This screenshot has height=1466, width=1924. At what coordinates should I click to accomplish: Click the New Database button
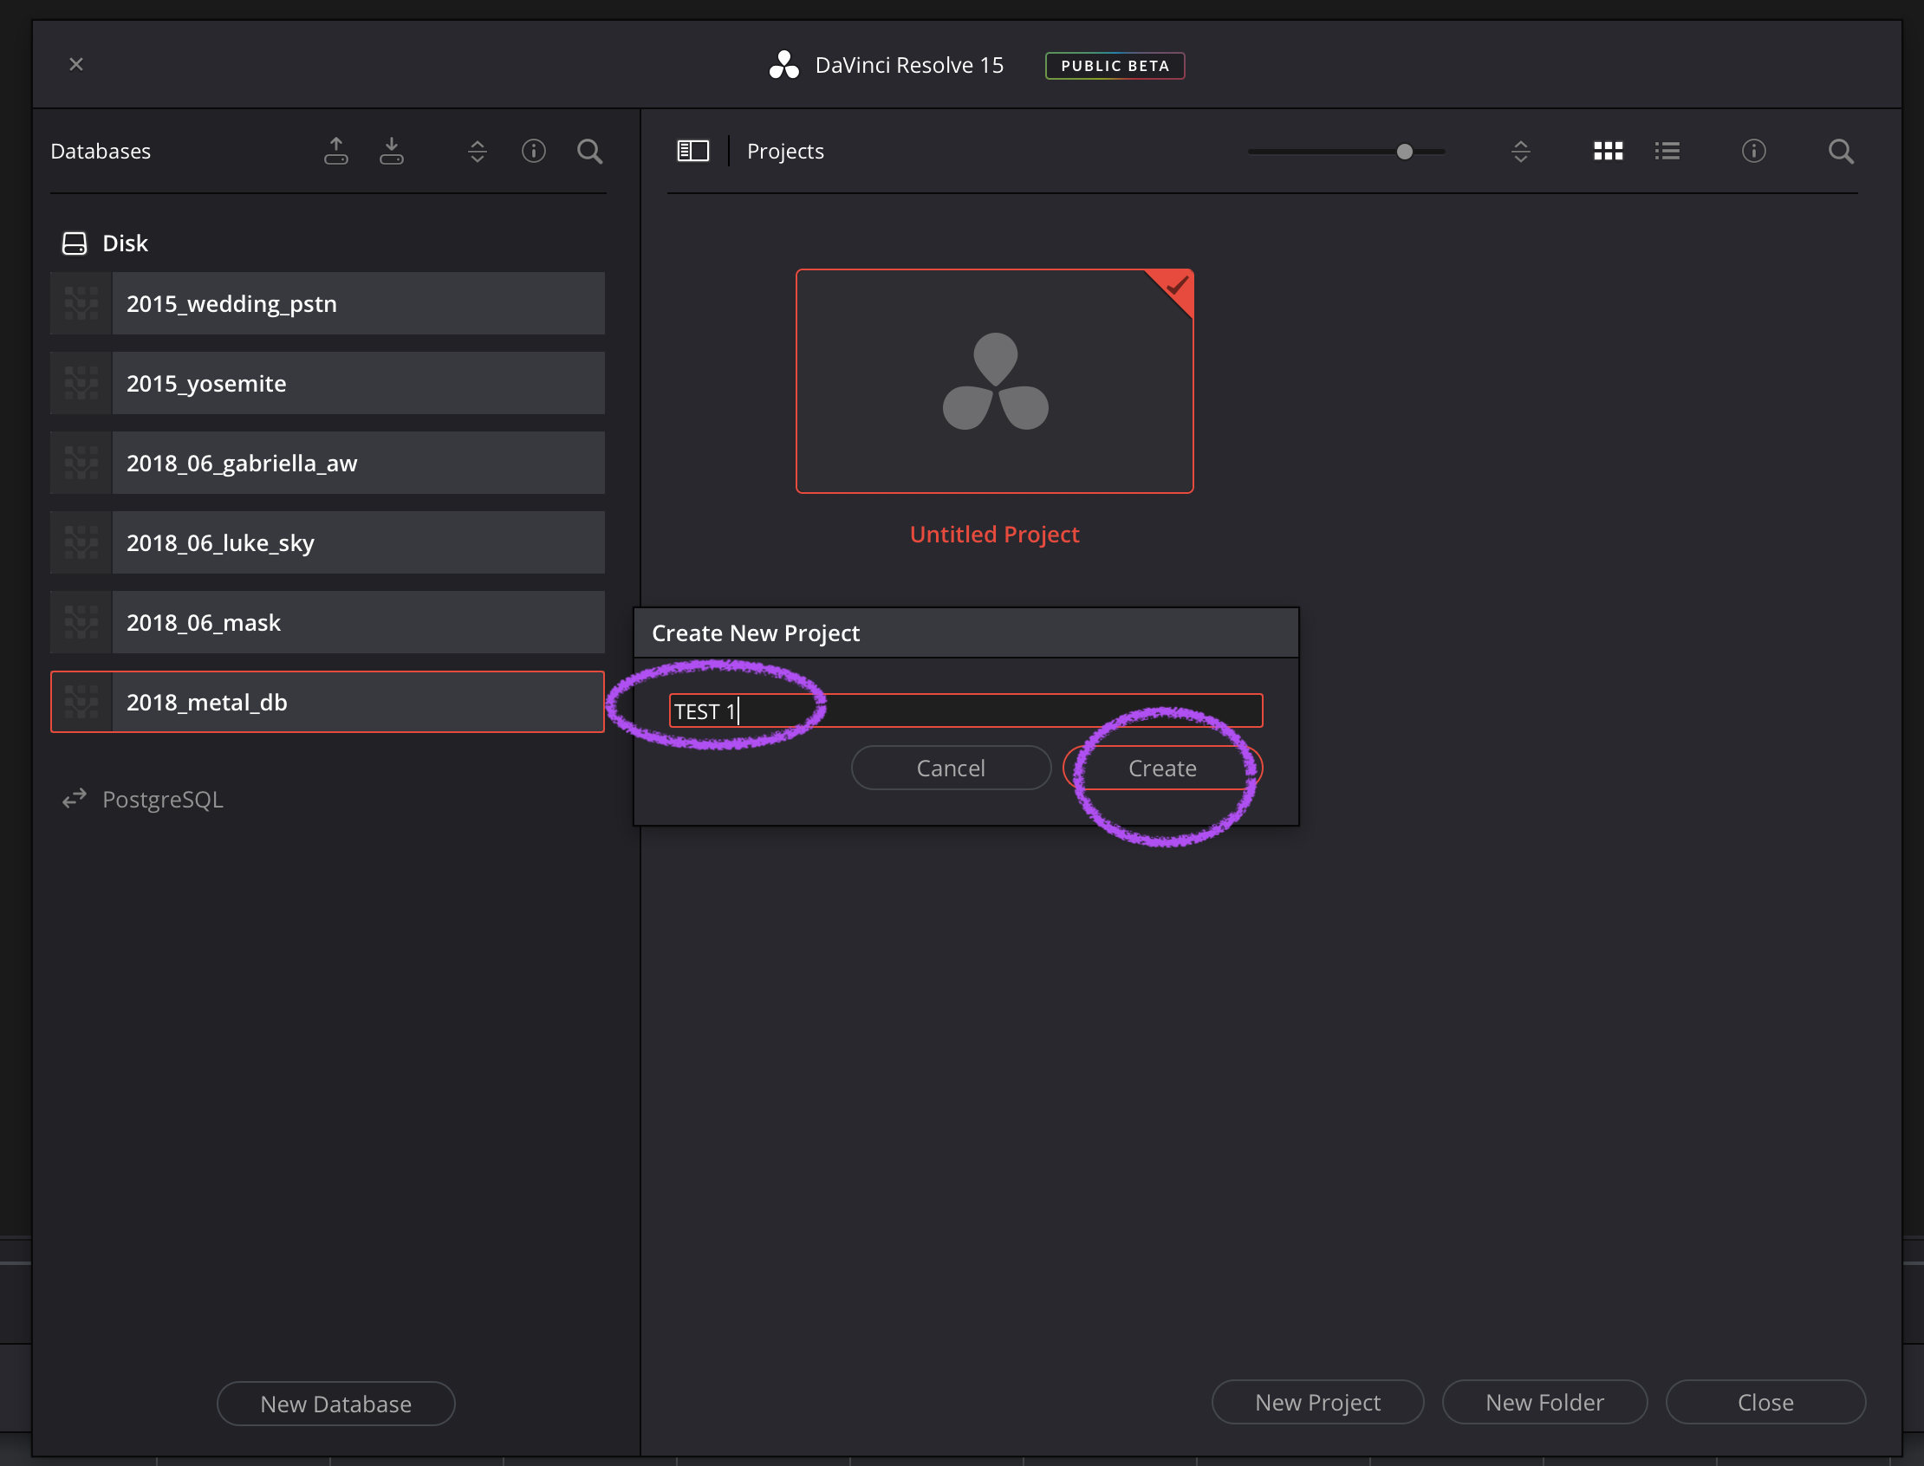[335, 1403]
